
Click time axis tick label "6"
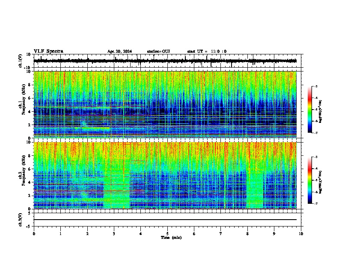[x=194, y=234]
